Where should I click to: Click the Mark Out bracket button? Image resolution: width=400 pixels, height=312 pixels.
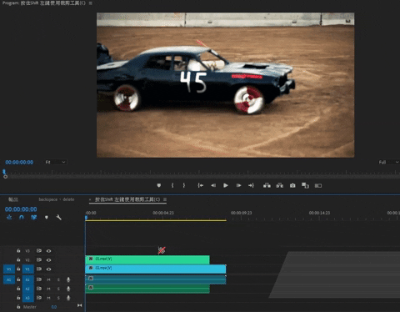(x=184, y=185)
